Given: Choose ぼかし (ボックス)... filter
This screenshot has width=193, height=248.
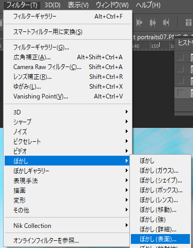Looking at the screenshot, I should click(x=160, y=190).
